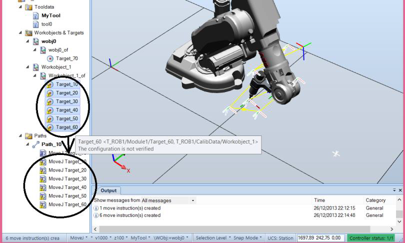Click the MoveJ Target_30 instruction icon
The width and height of the screenshot is (405, 243).
click(x=43, y=178)
